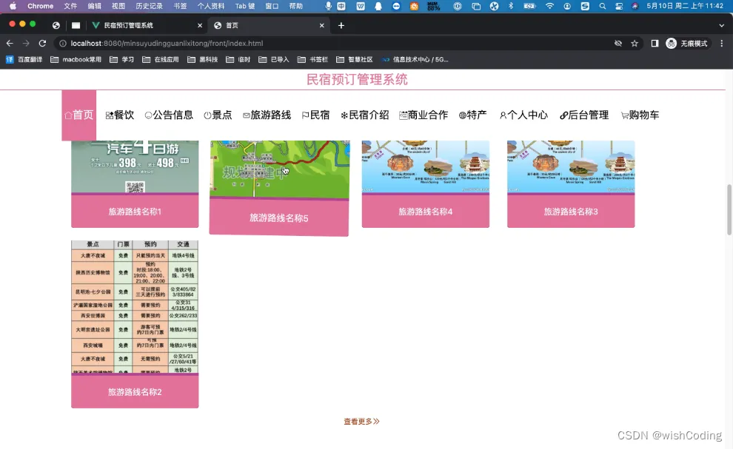Open the 汽车4日游 route thumbnail image
Image resolution: width=733 pixels, height=449 pixels.
[135, 166]
